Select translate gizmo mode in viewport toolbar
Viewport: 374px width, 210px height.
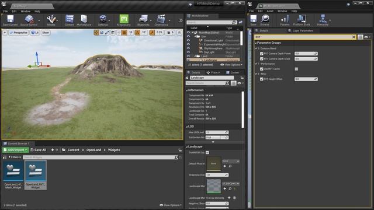tap(96, 33)
